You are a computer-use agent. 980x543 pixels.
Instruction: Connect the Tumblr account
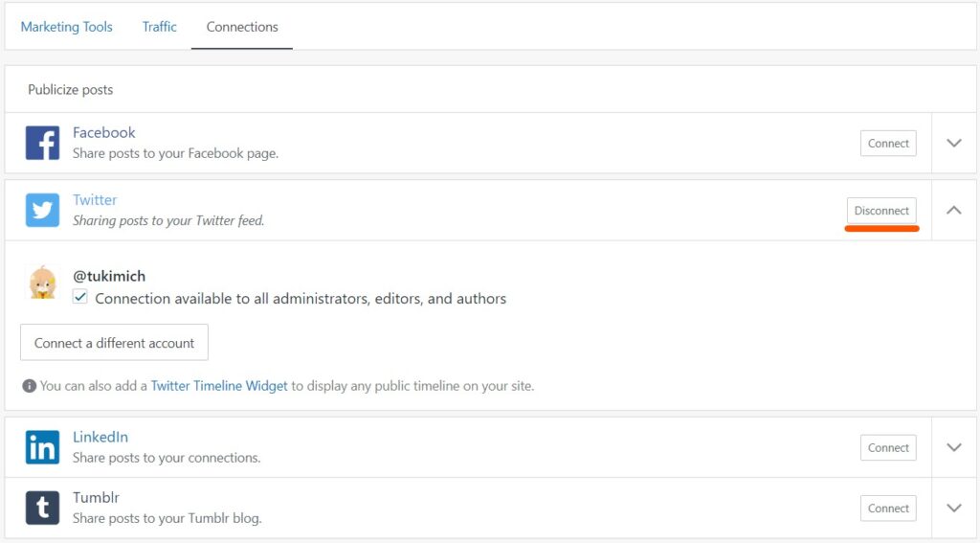(x=888, y=508)
